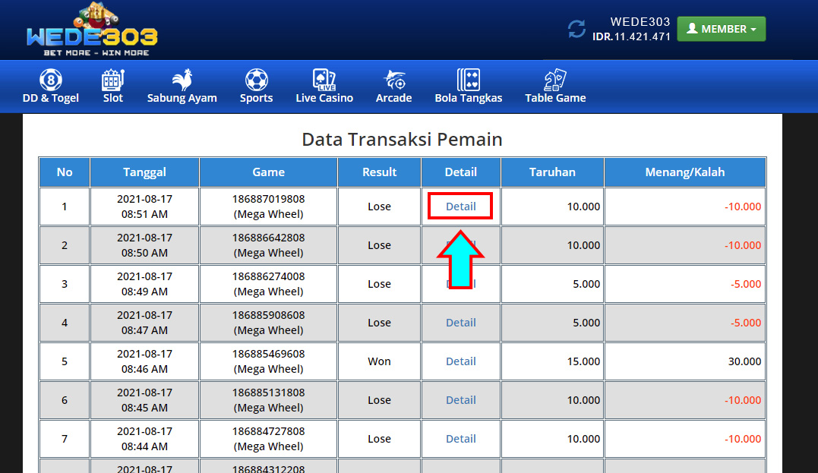
Task: Open the DD & Togel category
Action: (51, 87)
